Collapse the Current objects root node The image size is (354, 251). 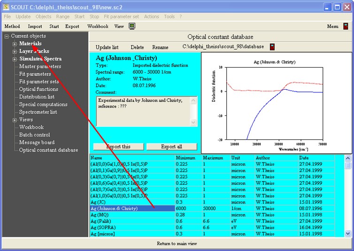tap(7, 36)
